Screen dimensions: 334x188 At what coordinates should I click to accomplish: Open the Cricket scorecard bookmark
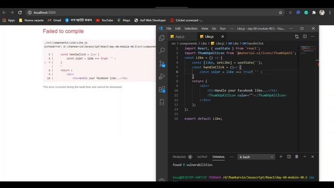(186, 20)
